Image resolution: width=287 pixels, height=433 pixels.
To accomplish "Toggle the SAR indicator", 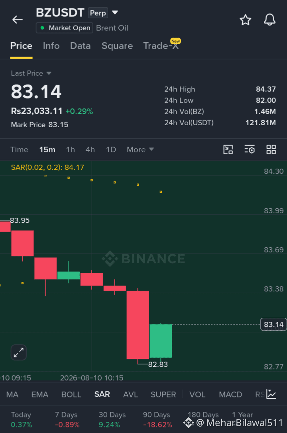I will pos(102,394).
